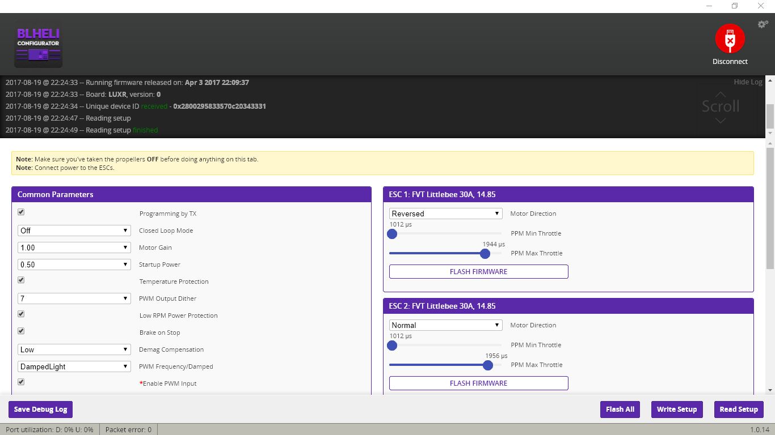This screenshot has width=775, height=435.
Task: Click the Hide Log link
Action: pyautogui.click(x=748, y=82)
